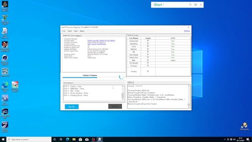Viewport: 252px width, 142px height.
Task: Click the iStart search magnifier icon
Action: pyautogui.click(x=190, y=5)
